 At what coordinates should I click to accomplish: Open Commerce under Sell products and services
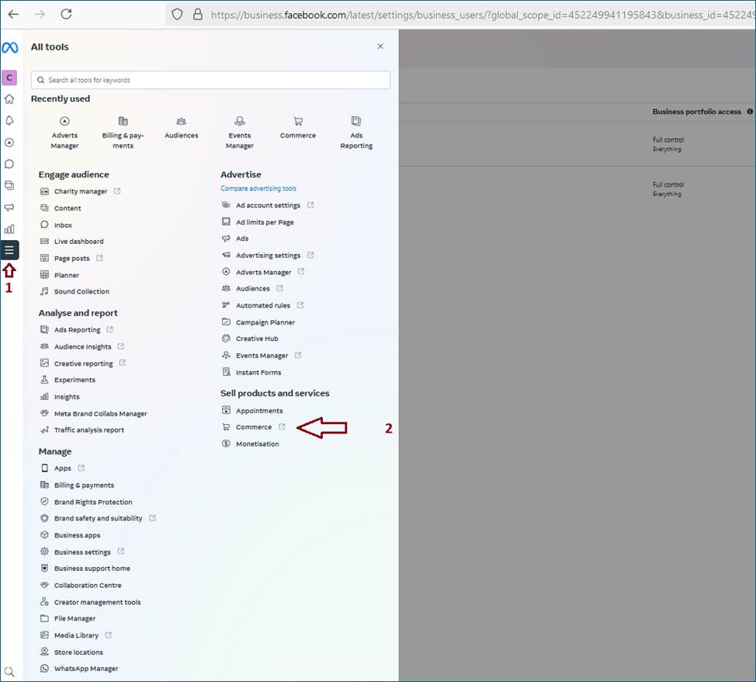(254, 427)
